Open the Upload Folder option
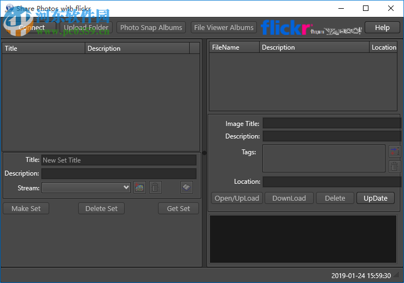The image size is (404, 283). pos(86,27)
